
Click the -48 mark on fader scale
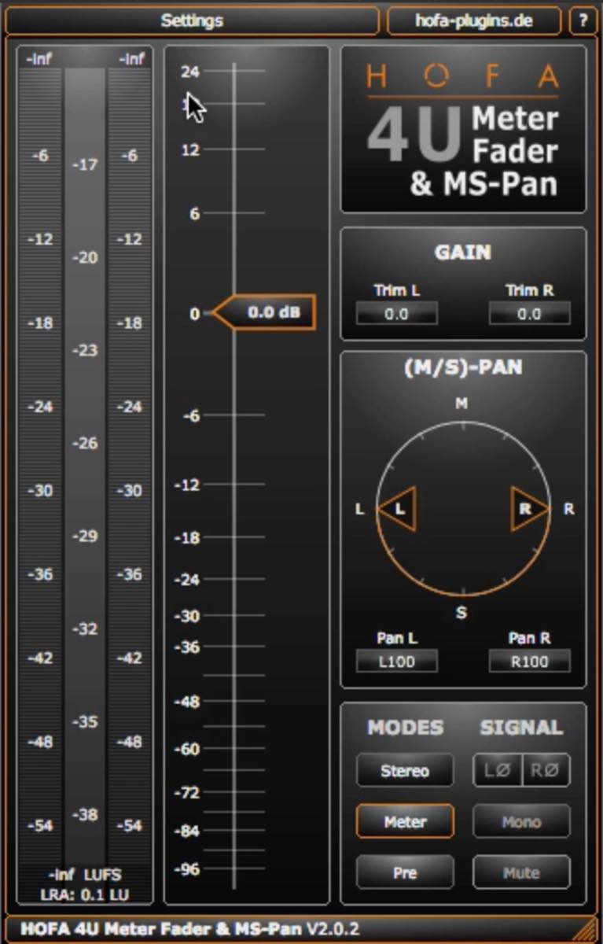pyautogui.click(x=187, y=701)
